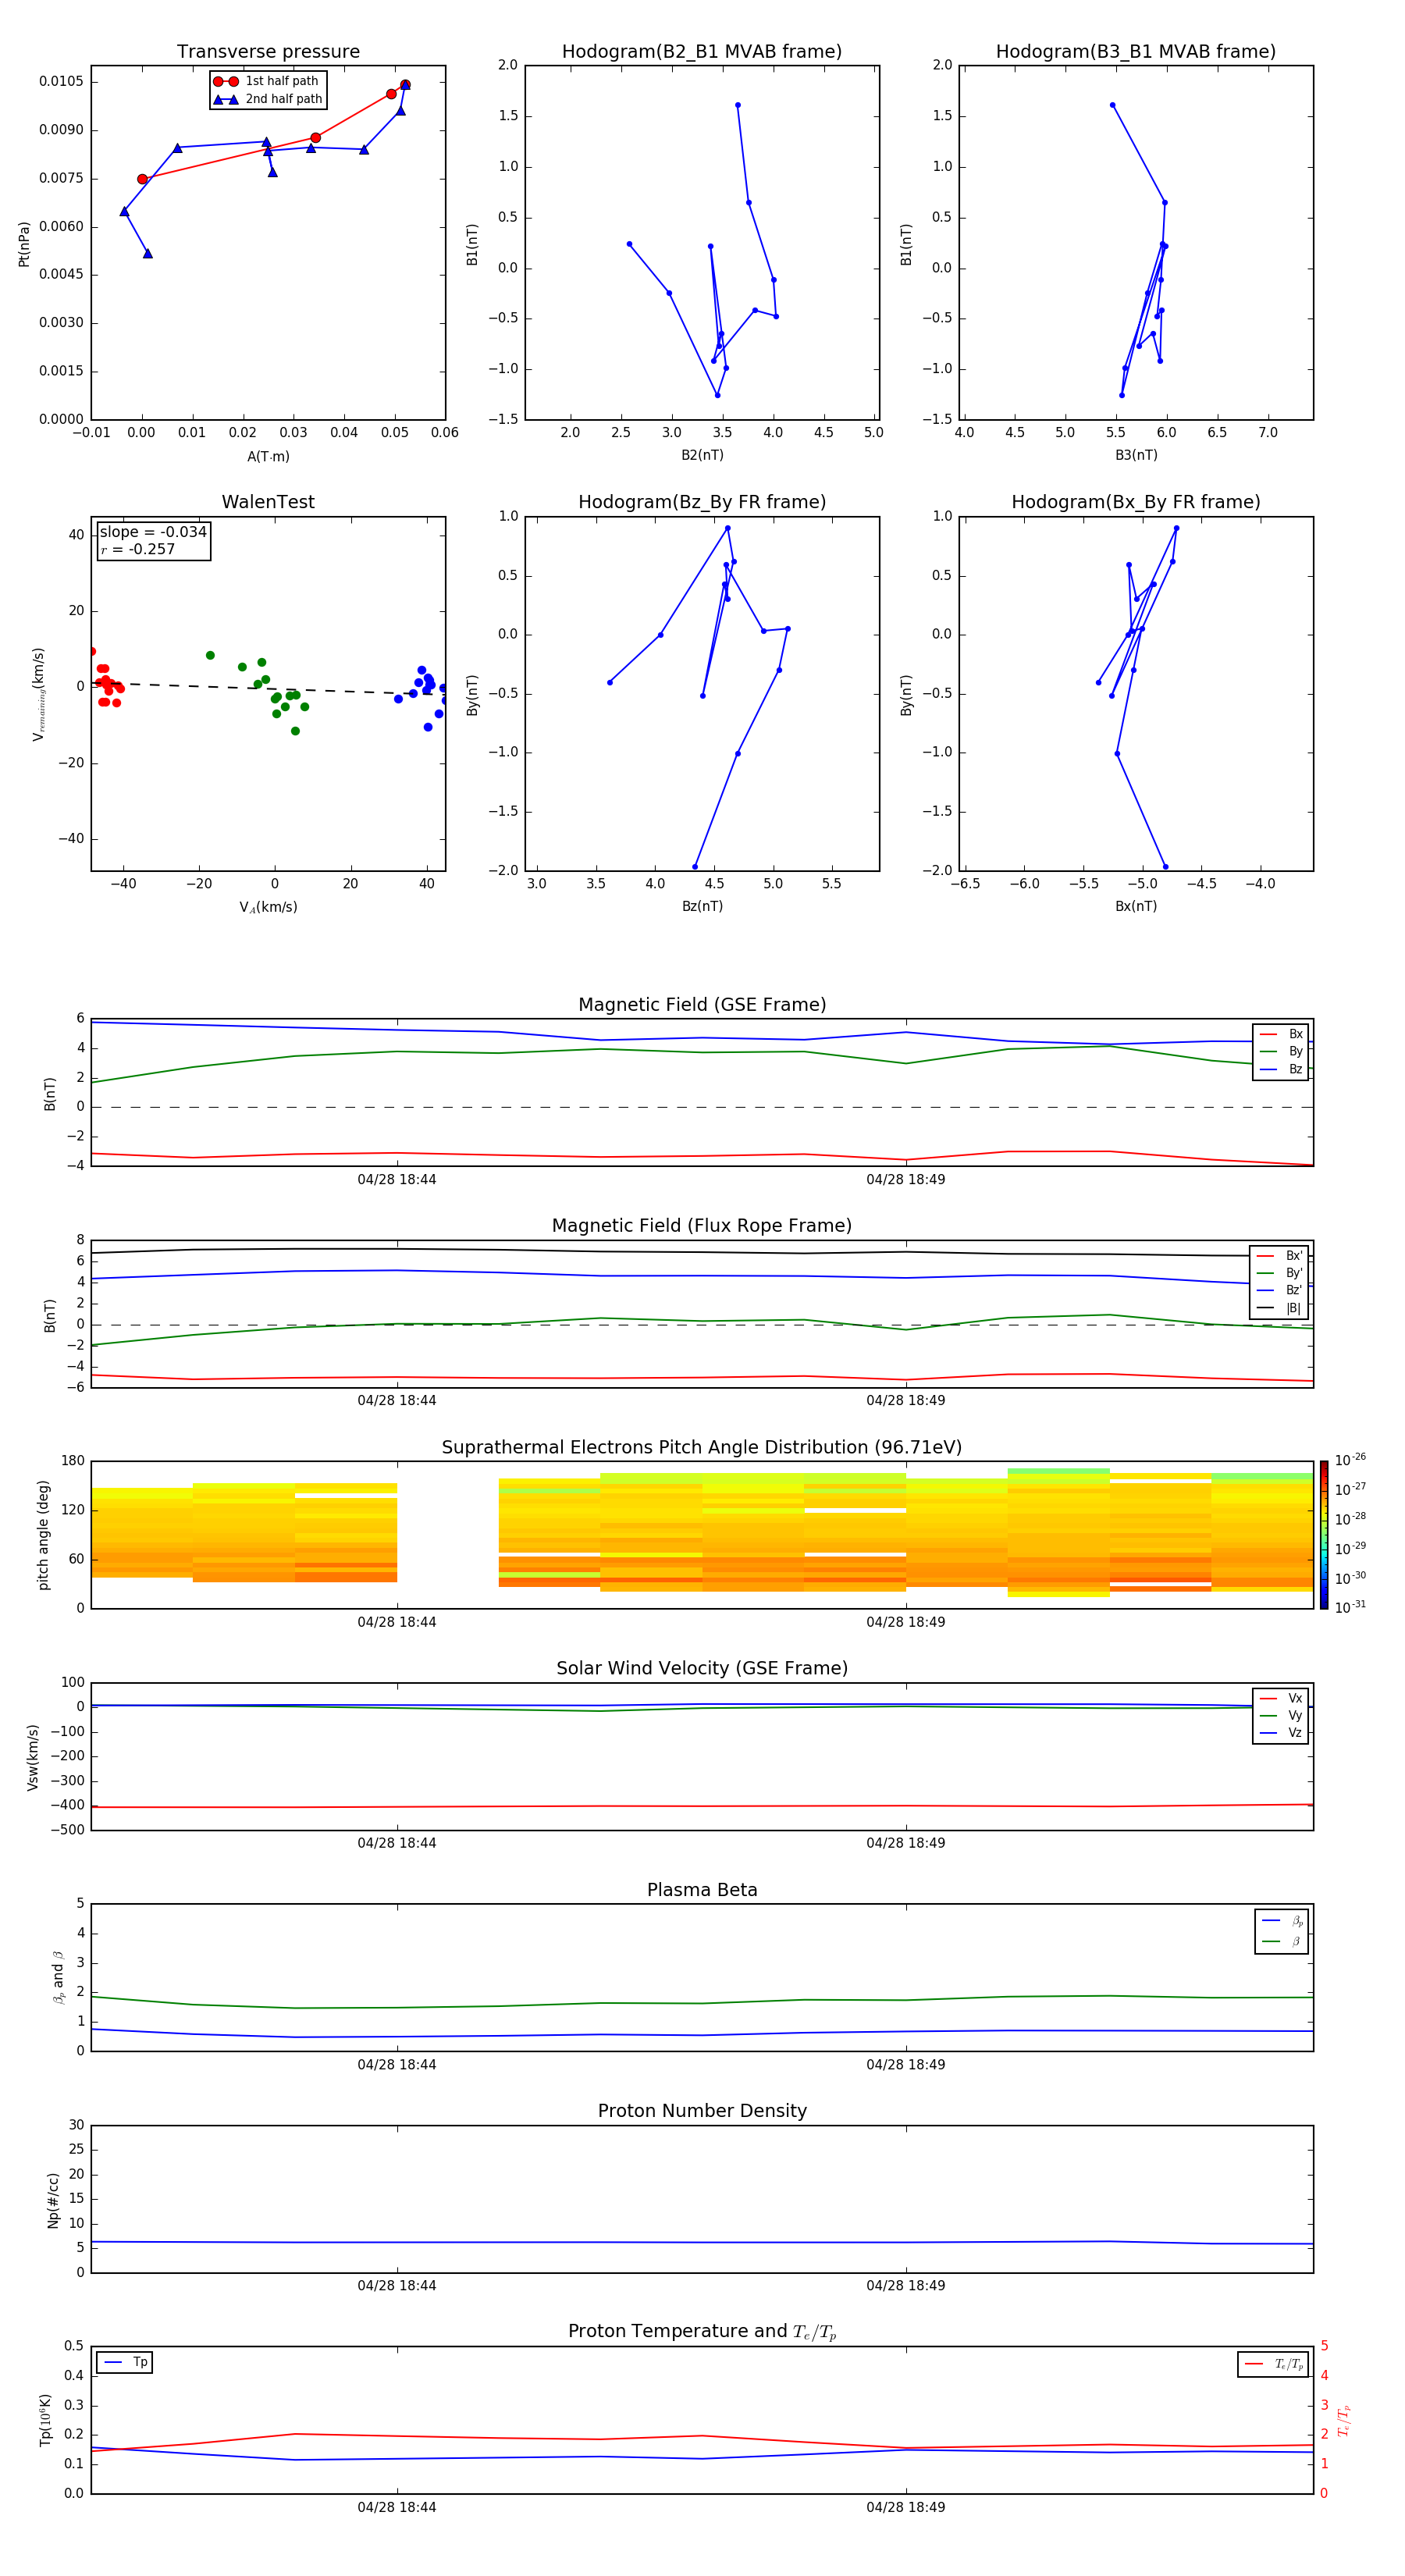The height and width of the screenshot is (2576, 1405).
Task: Click the 'Bz' entry in GSE legend
Action: 1281,1069
